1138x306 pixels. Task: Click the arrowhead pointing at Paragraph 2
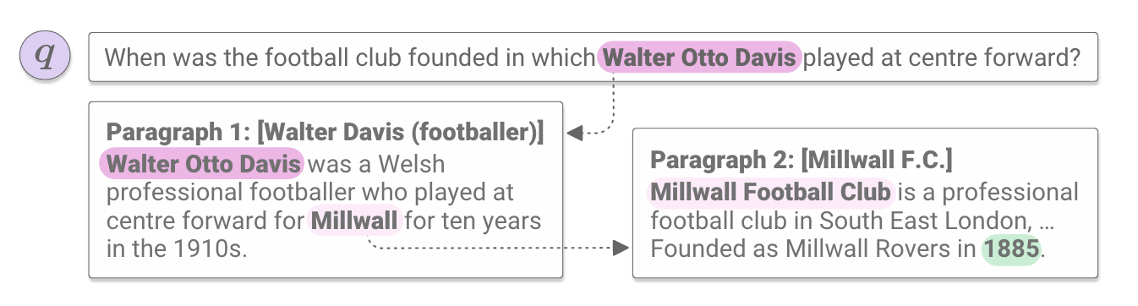(x=621, y=248)
